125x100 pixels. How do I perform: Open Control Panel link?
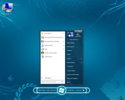71,71
